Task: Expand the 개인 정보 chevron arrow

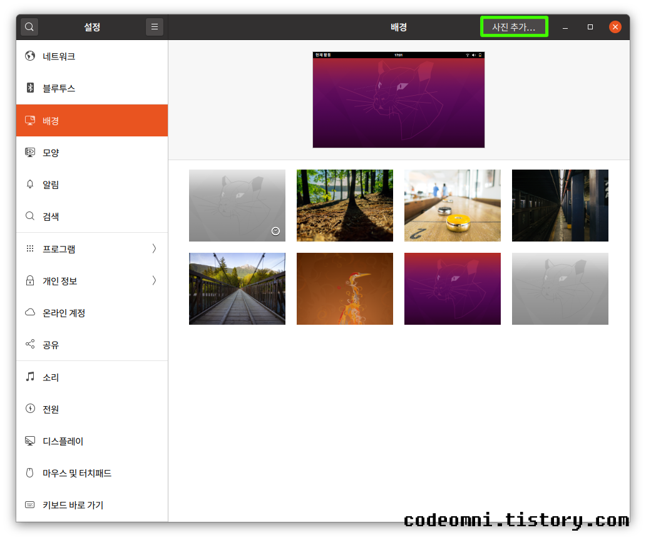Action: click(x=154, y=280)
